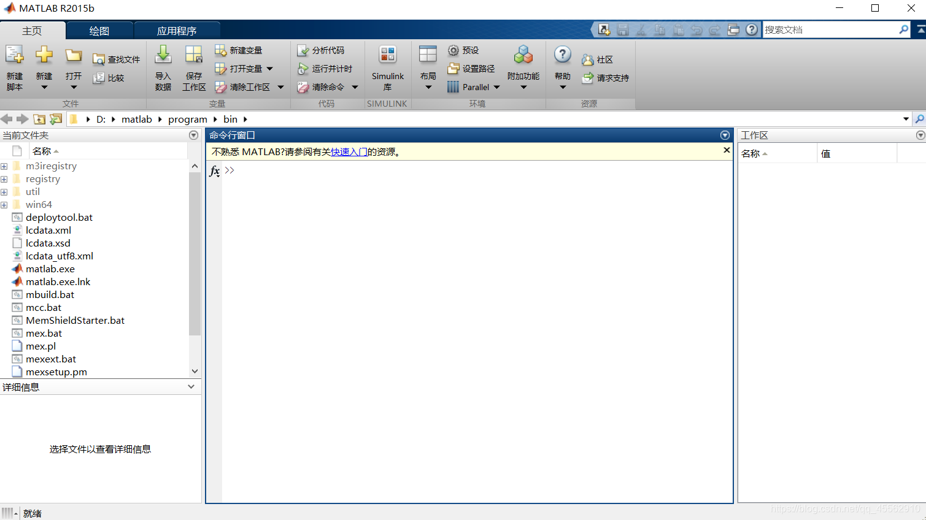The width and height of the screenshot is (926, 520).
Task: Click Analyze Code (分析代码)
Action: [321, 50]
